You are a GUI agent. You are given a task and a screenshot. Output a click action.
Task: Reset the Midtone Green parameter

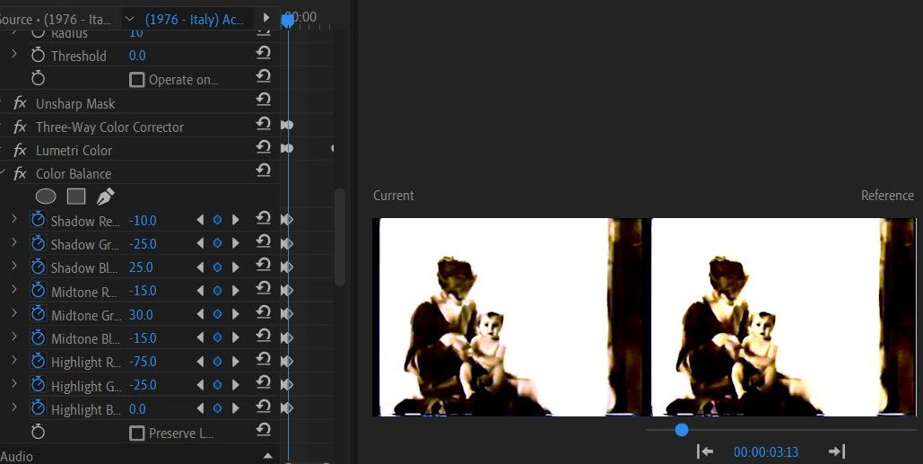[263, 312]
